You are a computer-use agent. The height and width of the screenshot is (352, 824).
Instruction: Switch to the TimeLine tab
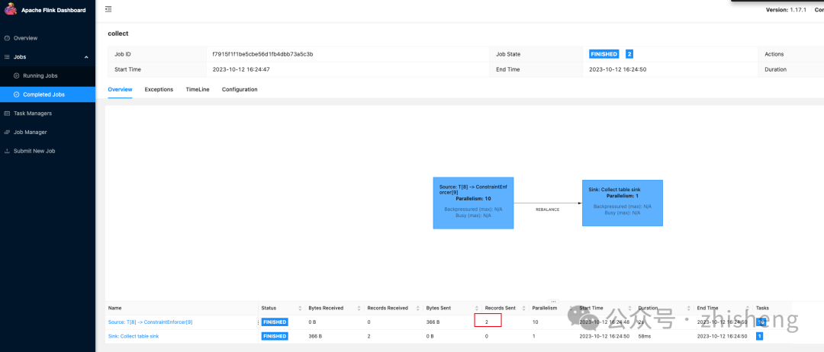coord(198,90)
